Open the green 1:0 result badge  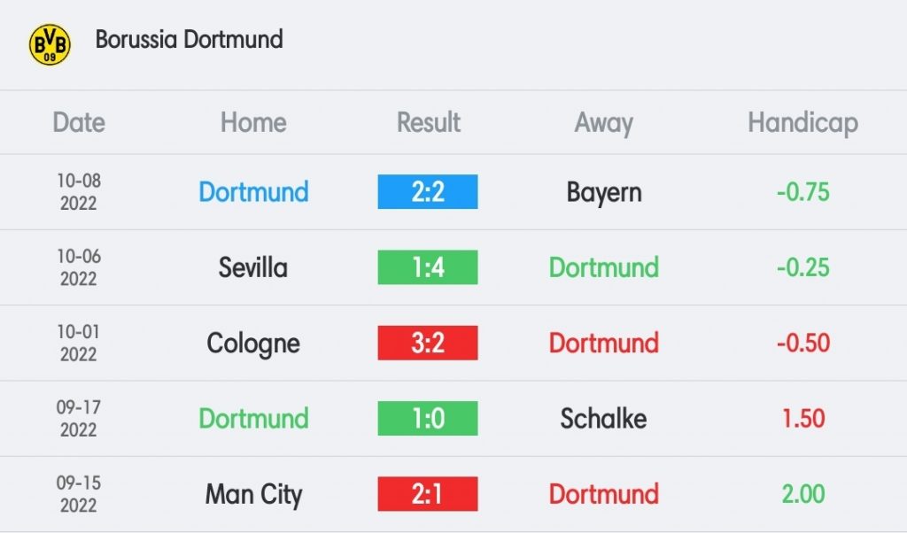click(428, 419)
